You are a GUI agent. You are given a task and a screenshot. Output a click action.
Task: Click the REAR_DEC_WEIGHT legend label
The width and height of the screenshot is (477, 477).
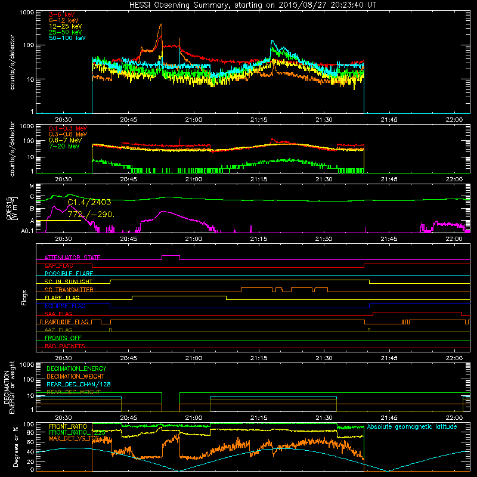tap(73, 392)
